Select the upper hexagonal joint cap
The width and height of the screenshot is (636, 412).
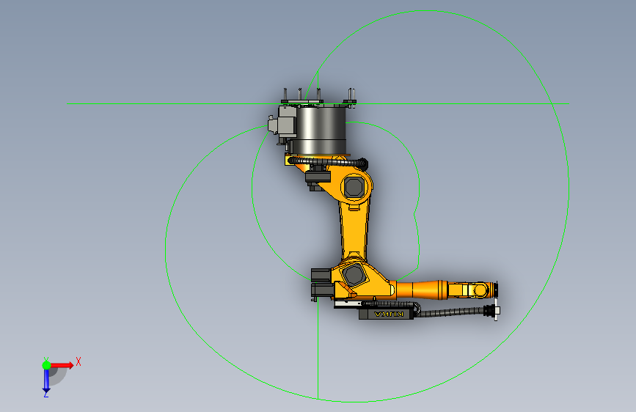tap(354, 188)
